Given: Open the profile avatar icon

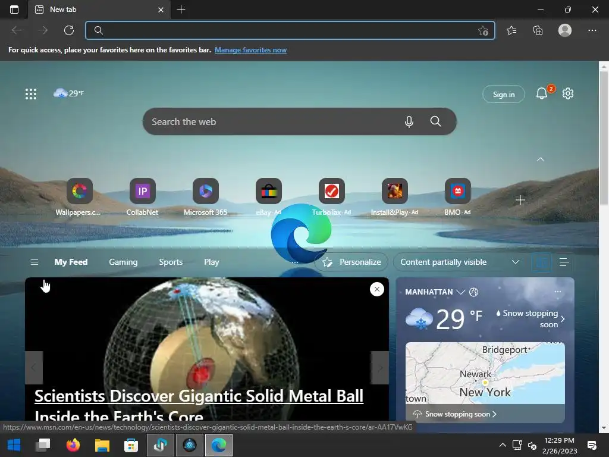Looking at the screenshot, I should tap(565, 30).
